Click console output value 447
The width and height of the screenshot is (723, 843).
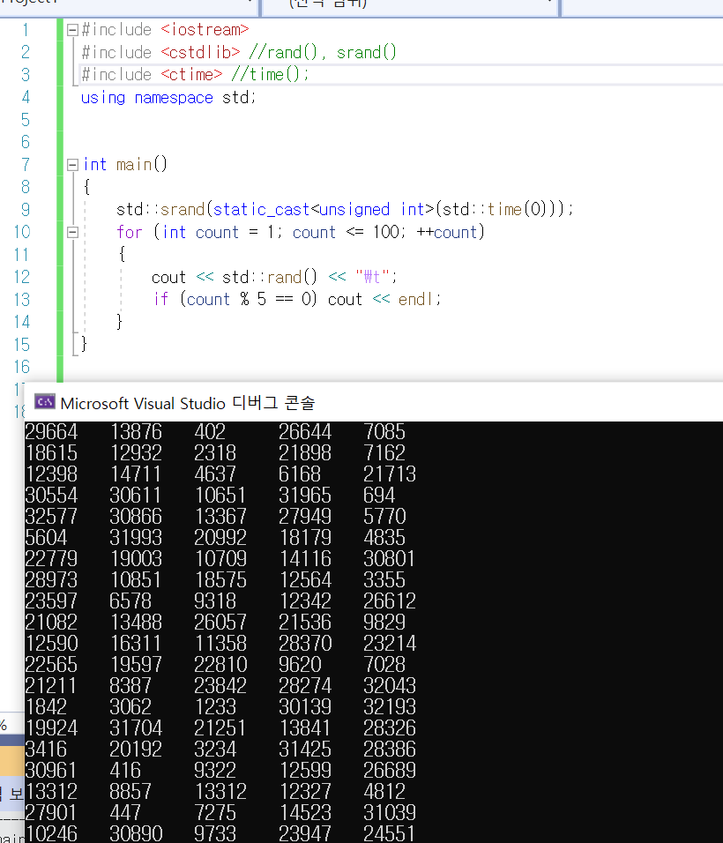(x=125, y=812)
